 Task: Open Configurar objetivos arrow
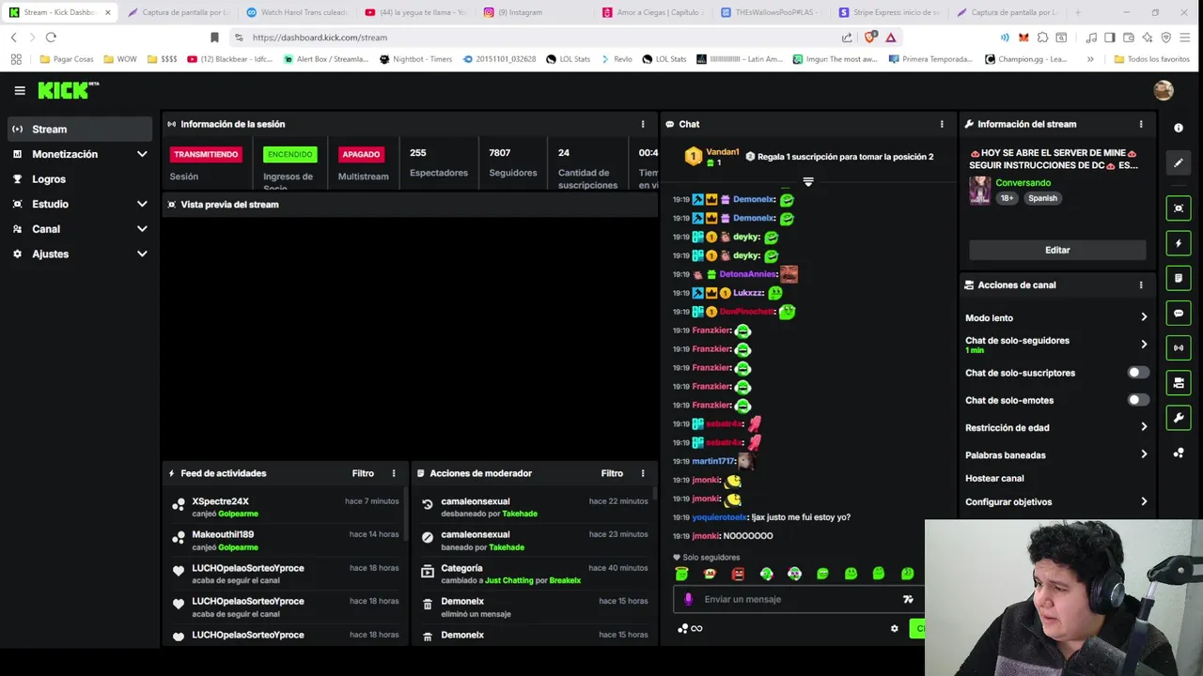coord(1144,501)
